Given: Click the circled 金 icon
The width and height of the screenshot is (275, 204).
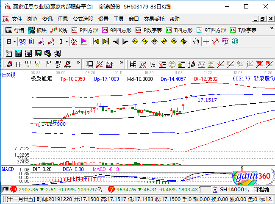Looking at the screenshot, I should [172, 64].
